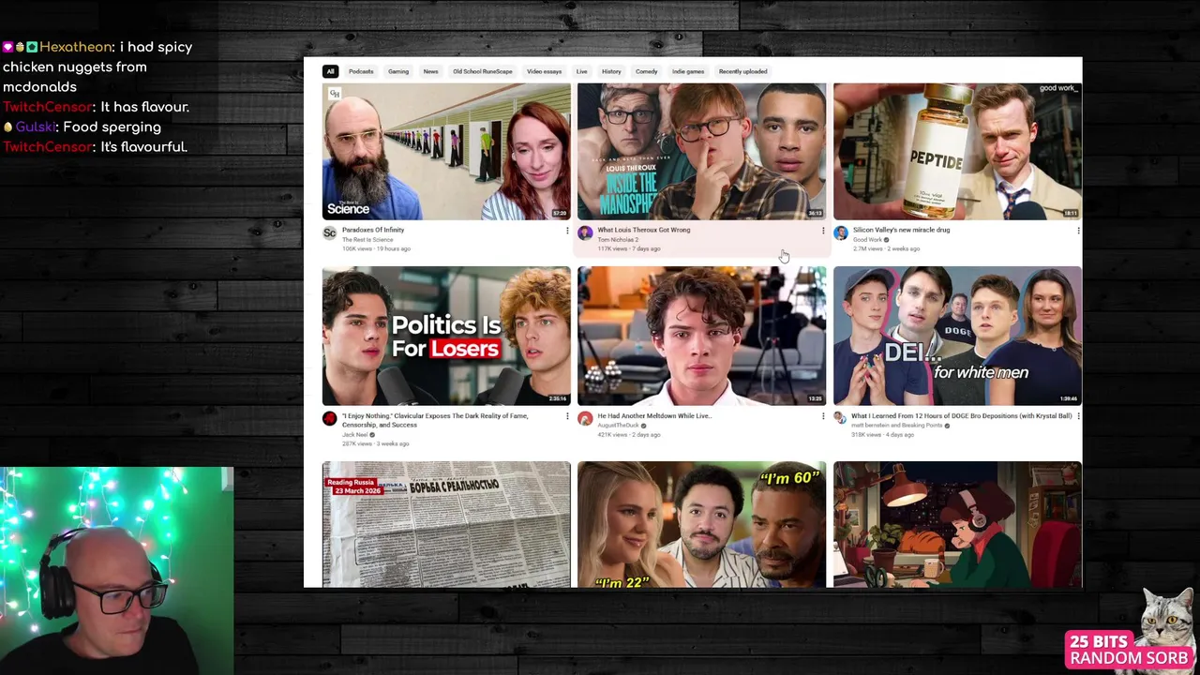Image resolution: width=1200 pixels, height=675 pixels.
Task: Select the News filter chip
Action: tap(430, 71)
